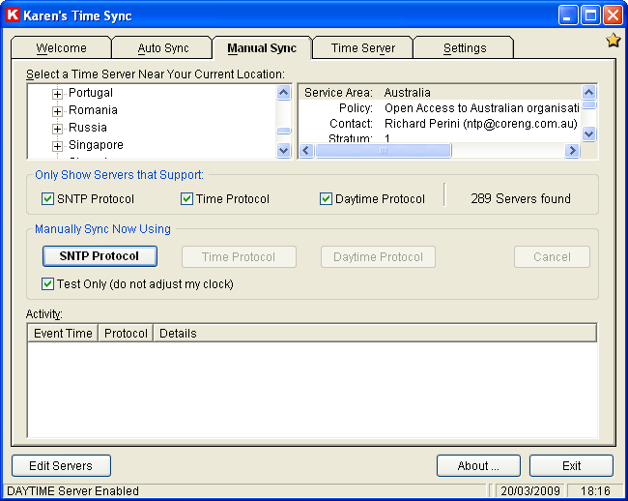The height and width of the screenshot is (501, 628).
Task: Exit Karen's Time Sync
Action: pos(571,466)
